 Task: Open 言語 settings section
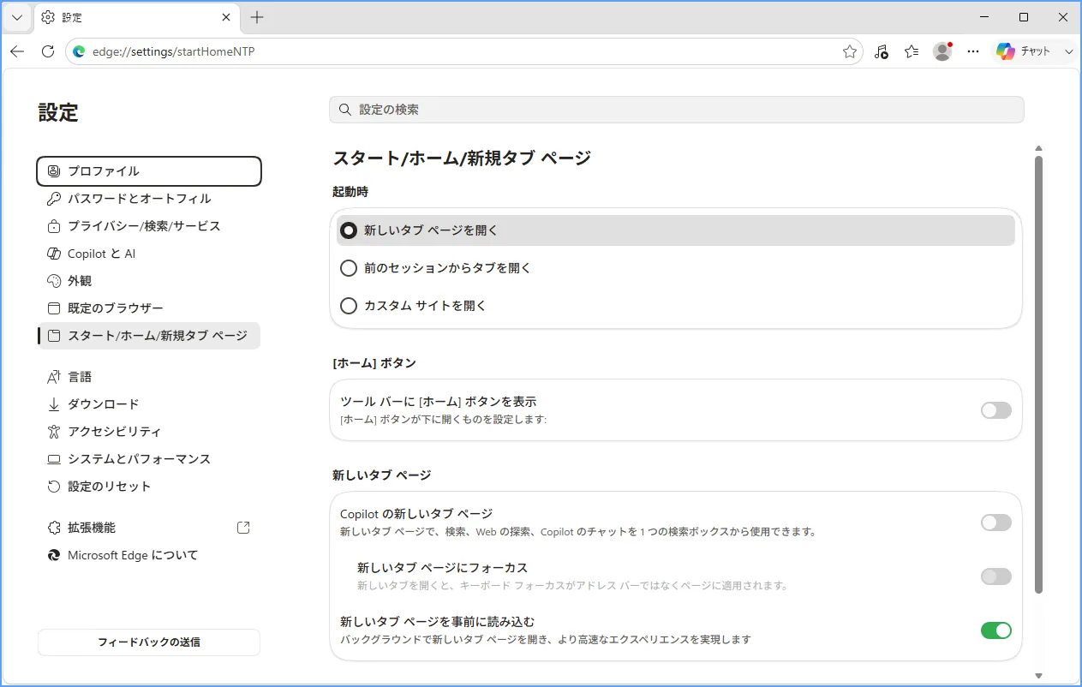coord(149,377)
